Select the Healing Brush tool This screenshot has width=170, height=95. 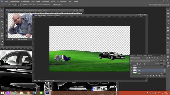2,27
